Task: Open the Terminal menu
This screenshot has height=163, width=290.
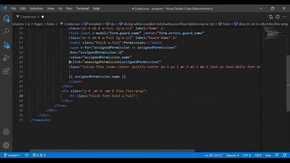Action: [82, 9]
